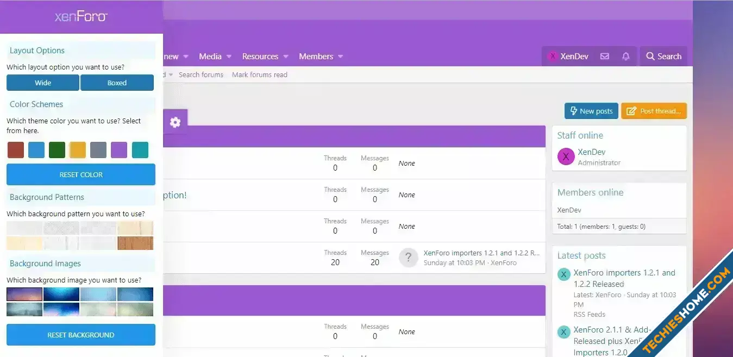733x357 pixels.
Task: Click the xenForo logo
Action: pos(81,17)
